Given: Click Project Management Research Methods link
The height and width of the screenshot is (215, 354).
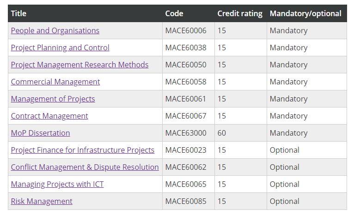Looking at the screenshot, I should (x=79, y=65).
